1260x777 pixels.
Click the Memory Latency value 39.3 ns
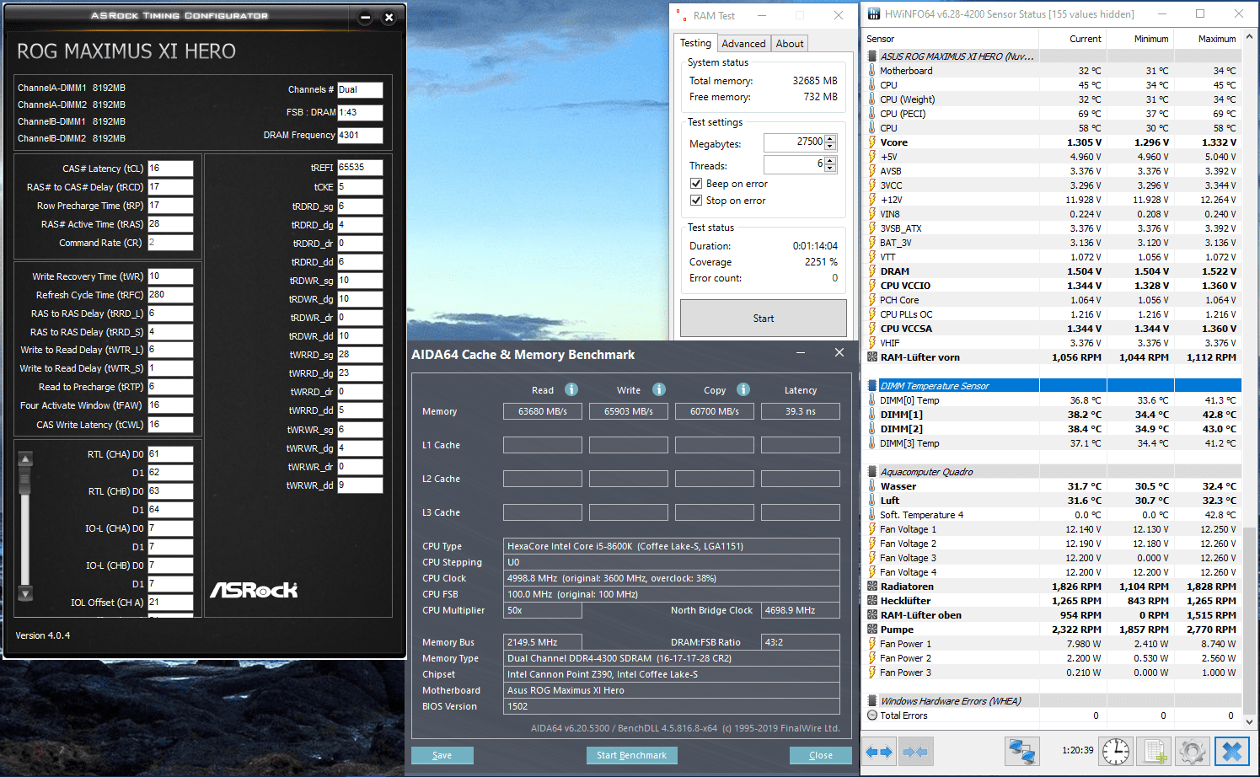(x=801, y=411)
